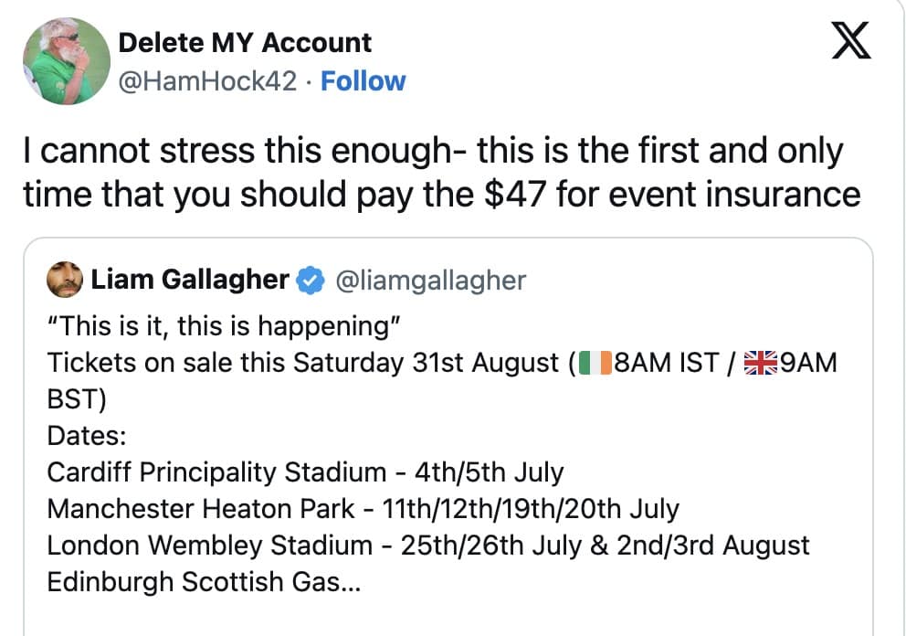Click the London Wembley Stadium dates line
This screenshot has width=906, height=636.
[427, 546]
